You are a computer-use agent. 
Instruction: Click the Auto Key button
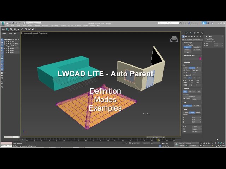tap(182, 143)
